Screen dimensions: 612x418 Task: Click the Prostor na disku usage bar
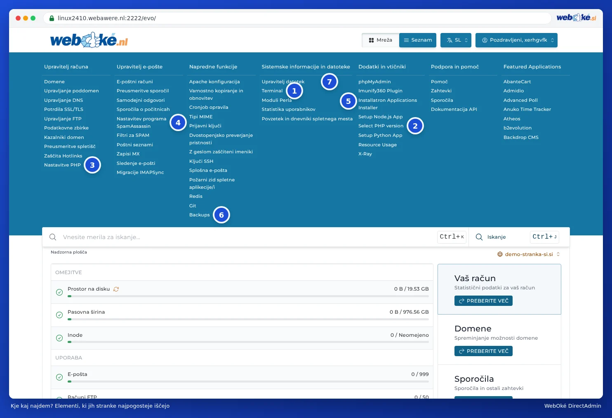tap(248, 296)
